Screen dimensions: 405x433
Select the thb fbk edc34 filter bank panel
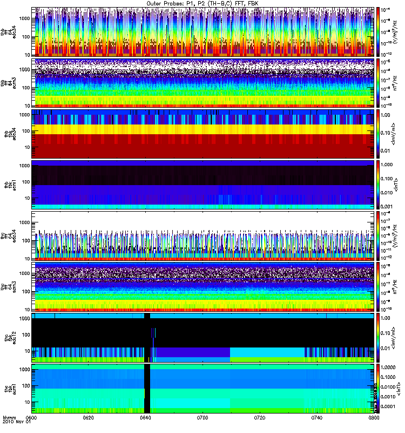point(203,134)
